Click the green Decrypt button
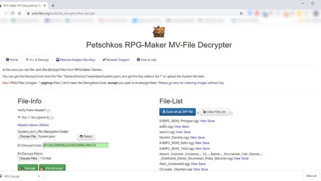Image resolution: width=321 pixels, height=181 pixels. tap(28, 168)
